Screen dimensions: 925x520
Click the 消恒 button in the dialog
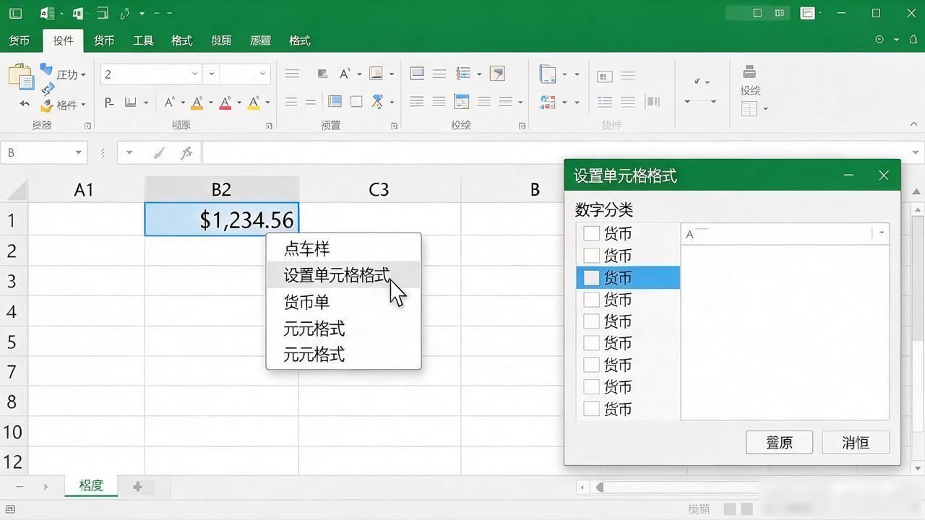[x=856, y=442]
